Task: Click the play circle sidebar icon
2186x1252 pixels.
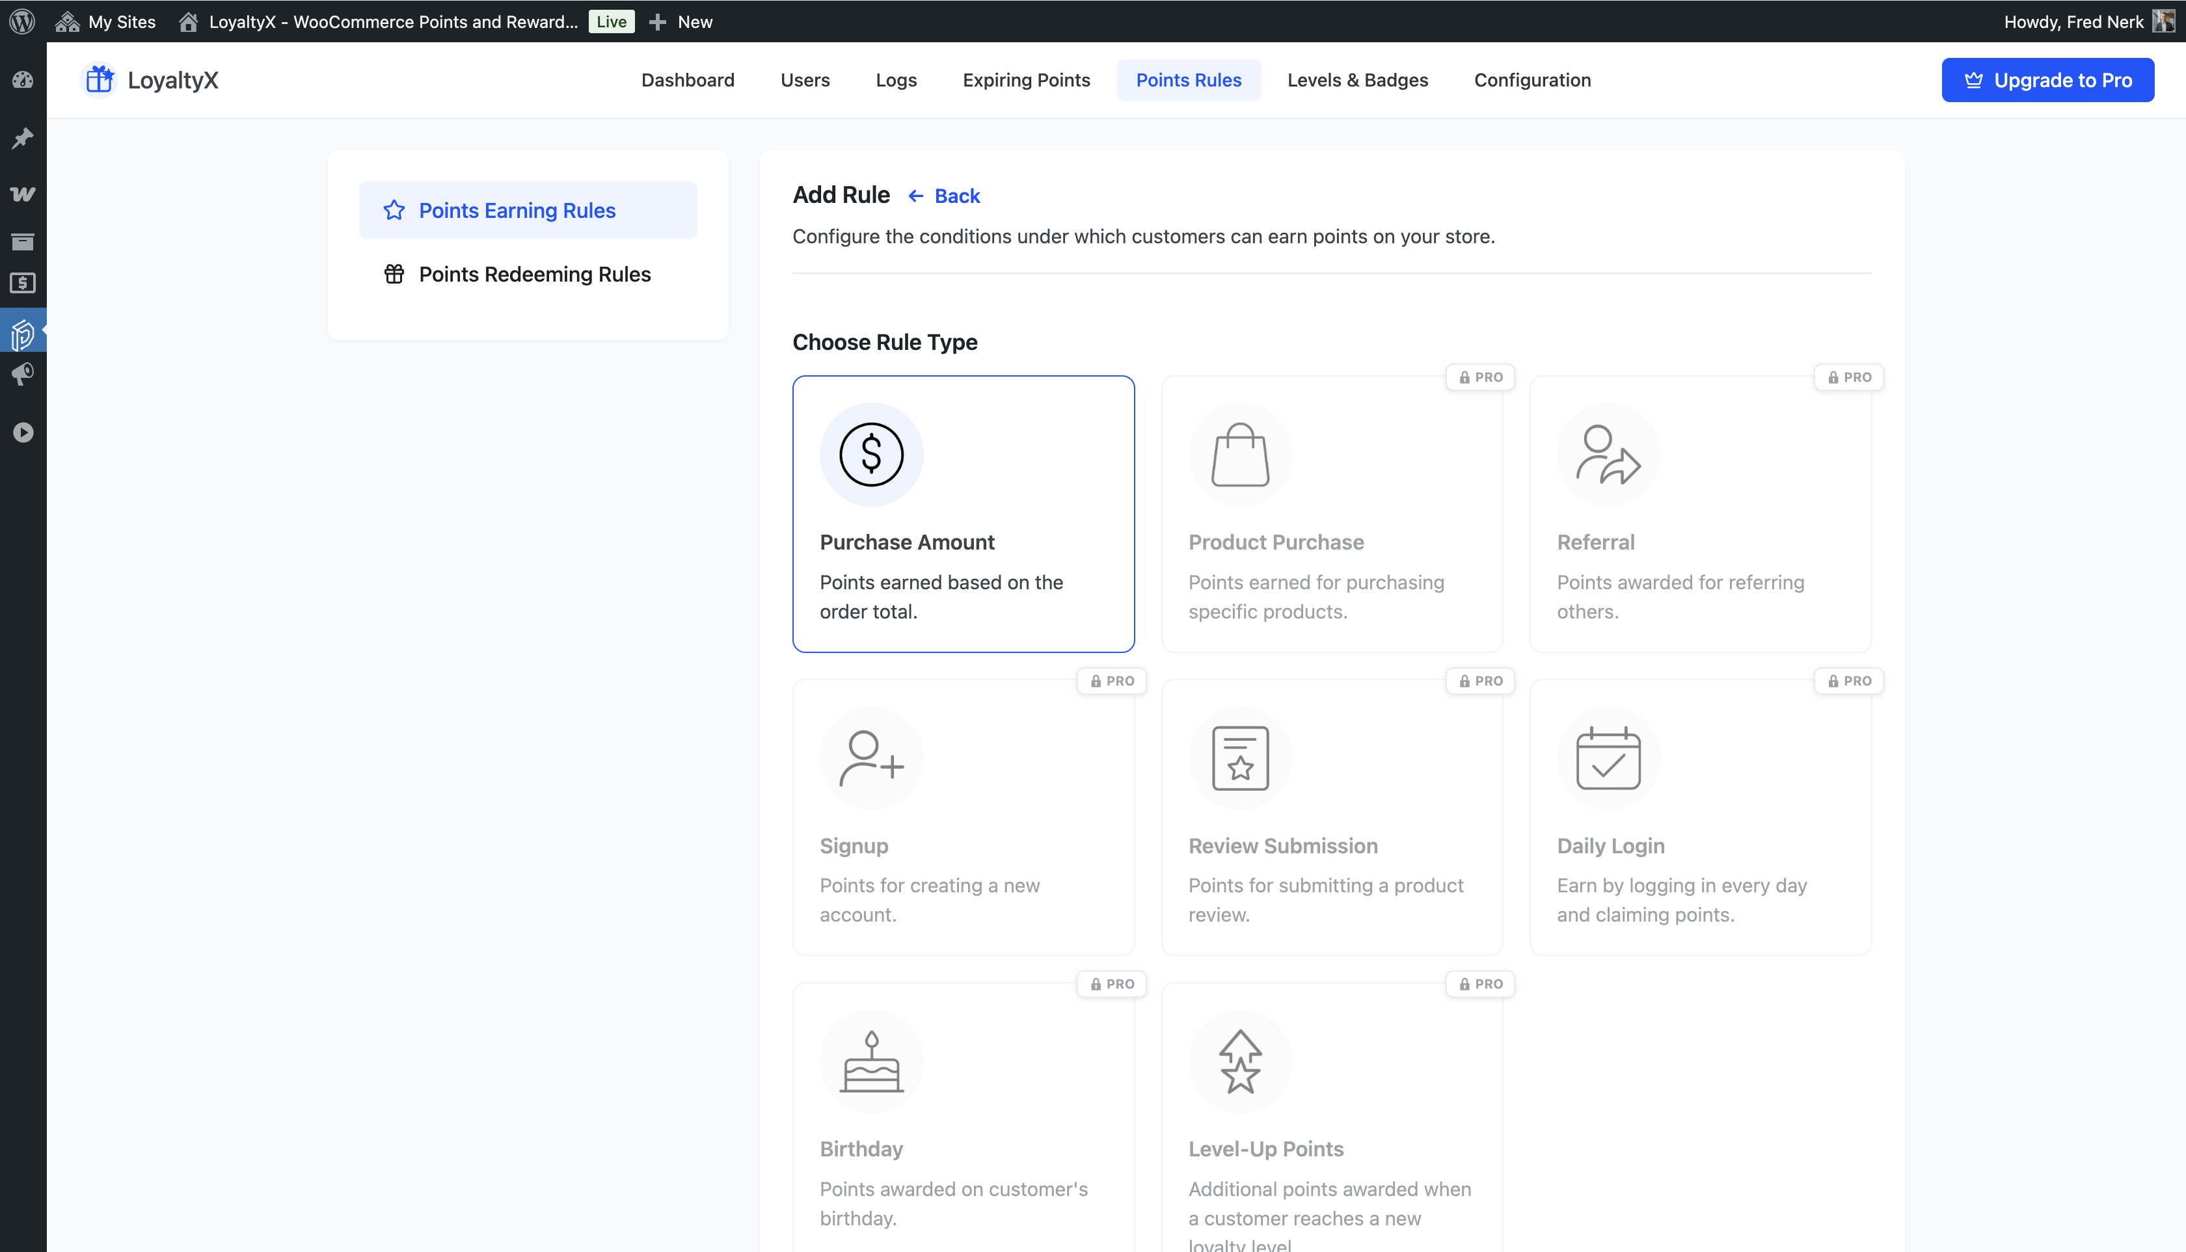Action: (22, 433)
